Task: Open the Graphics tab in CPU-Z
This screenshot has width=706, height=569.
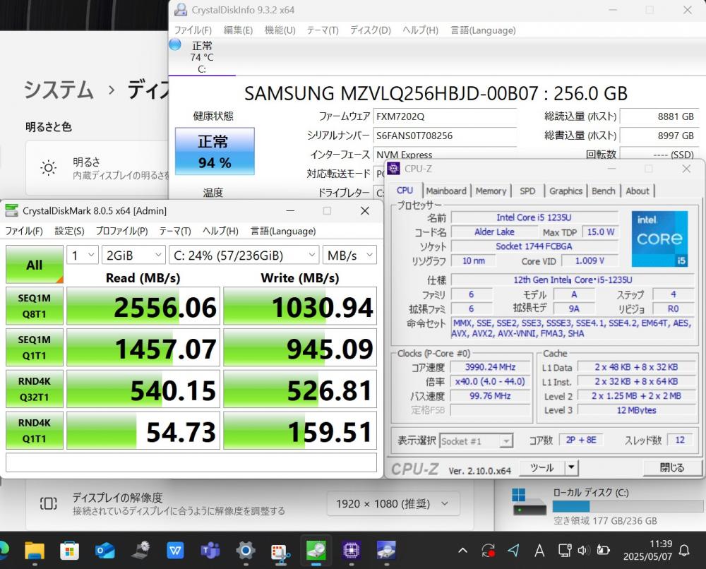Action: click(566, 191)
